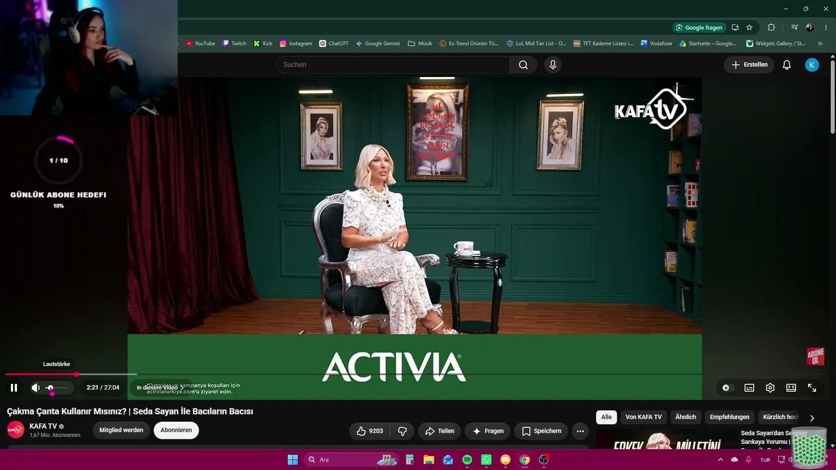Open YouTube notifications bell
This screenshot has height=470, width=836.
tap(786, 65)
